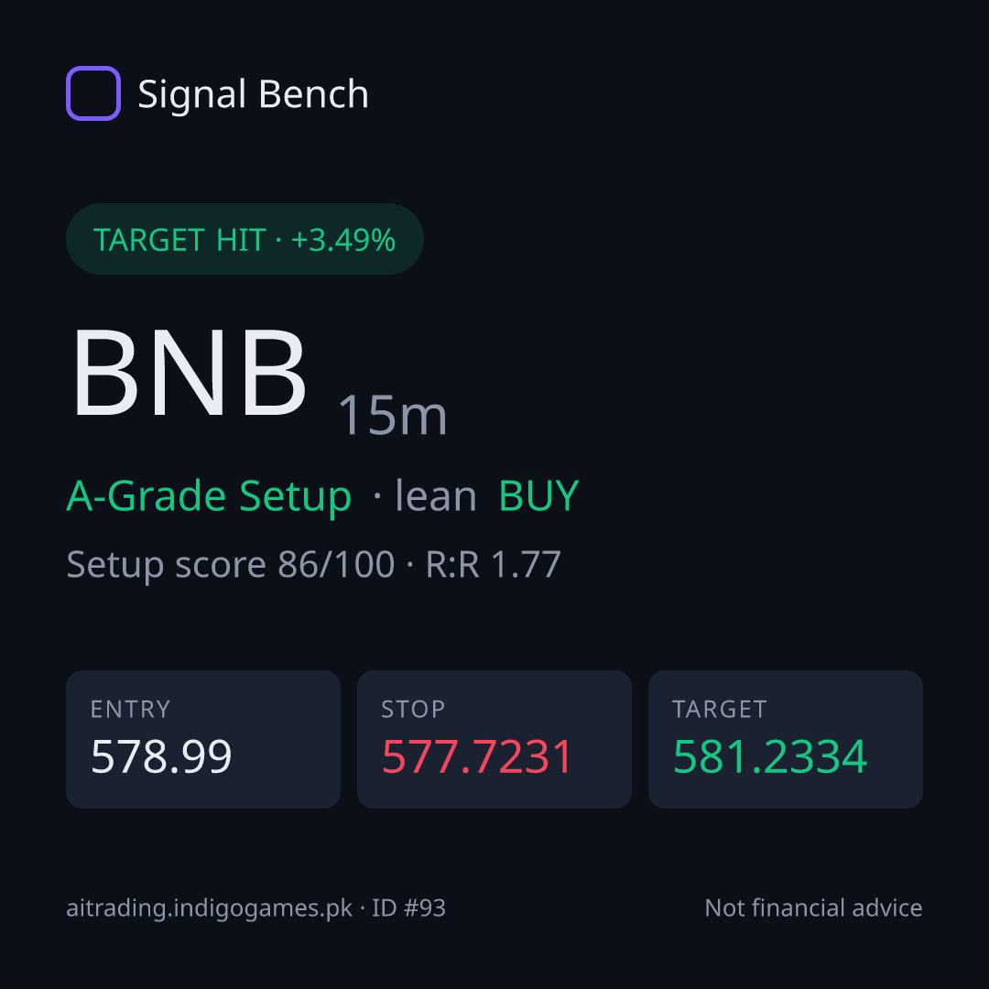989x989 pixels.
Task: Click the green BUY text
Action: coord(538,495)
